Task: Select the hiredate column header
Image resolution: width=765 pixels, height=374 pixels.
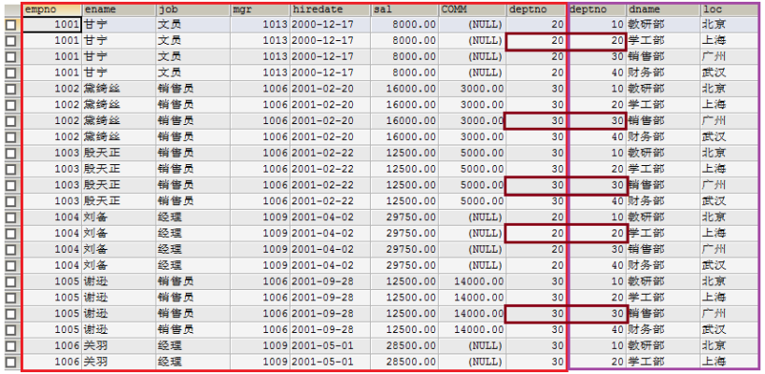Action: pos(331,9)
